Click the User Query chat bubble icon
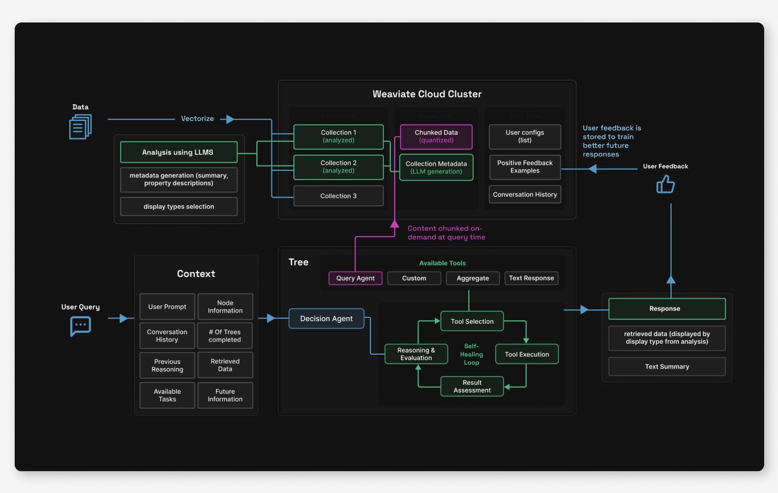The height and width of the screenshot is (493, 778). coord(80,327)
